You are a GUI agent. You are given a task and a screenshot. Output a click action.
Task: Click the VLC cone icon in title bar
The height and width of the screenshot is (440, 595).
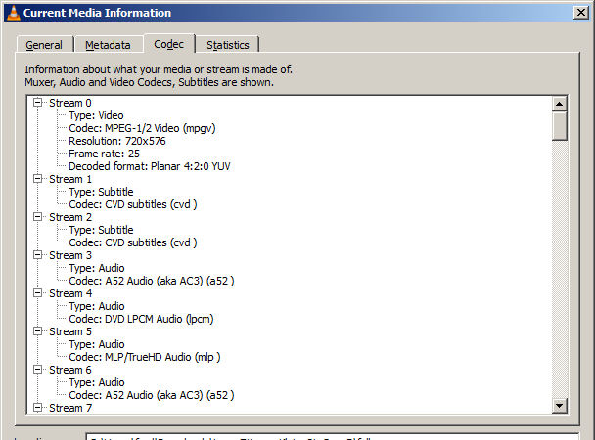14,13
